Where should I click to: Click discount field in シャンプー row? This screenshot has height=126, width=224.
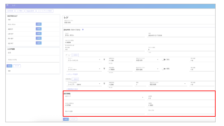202,84
